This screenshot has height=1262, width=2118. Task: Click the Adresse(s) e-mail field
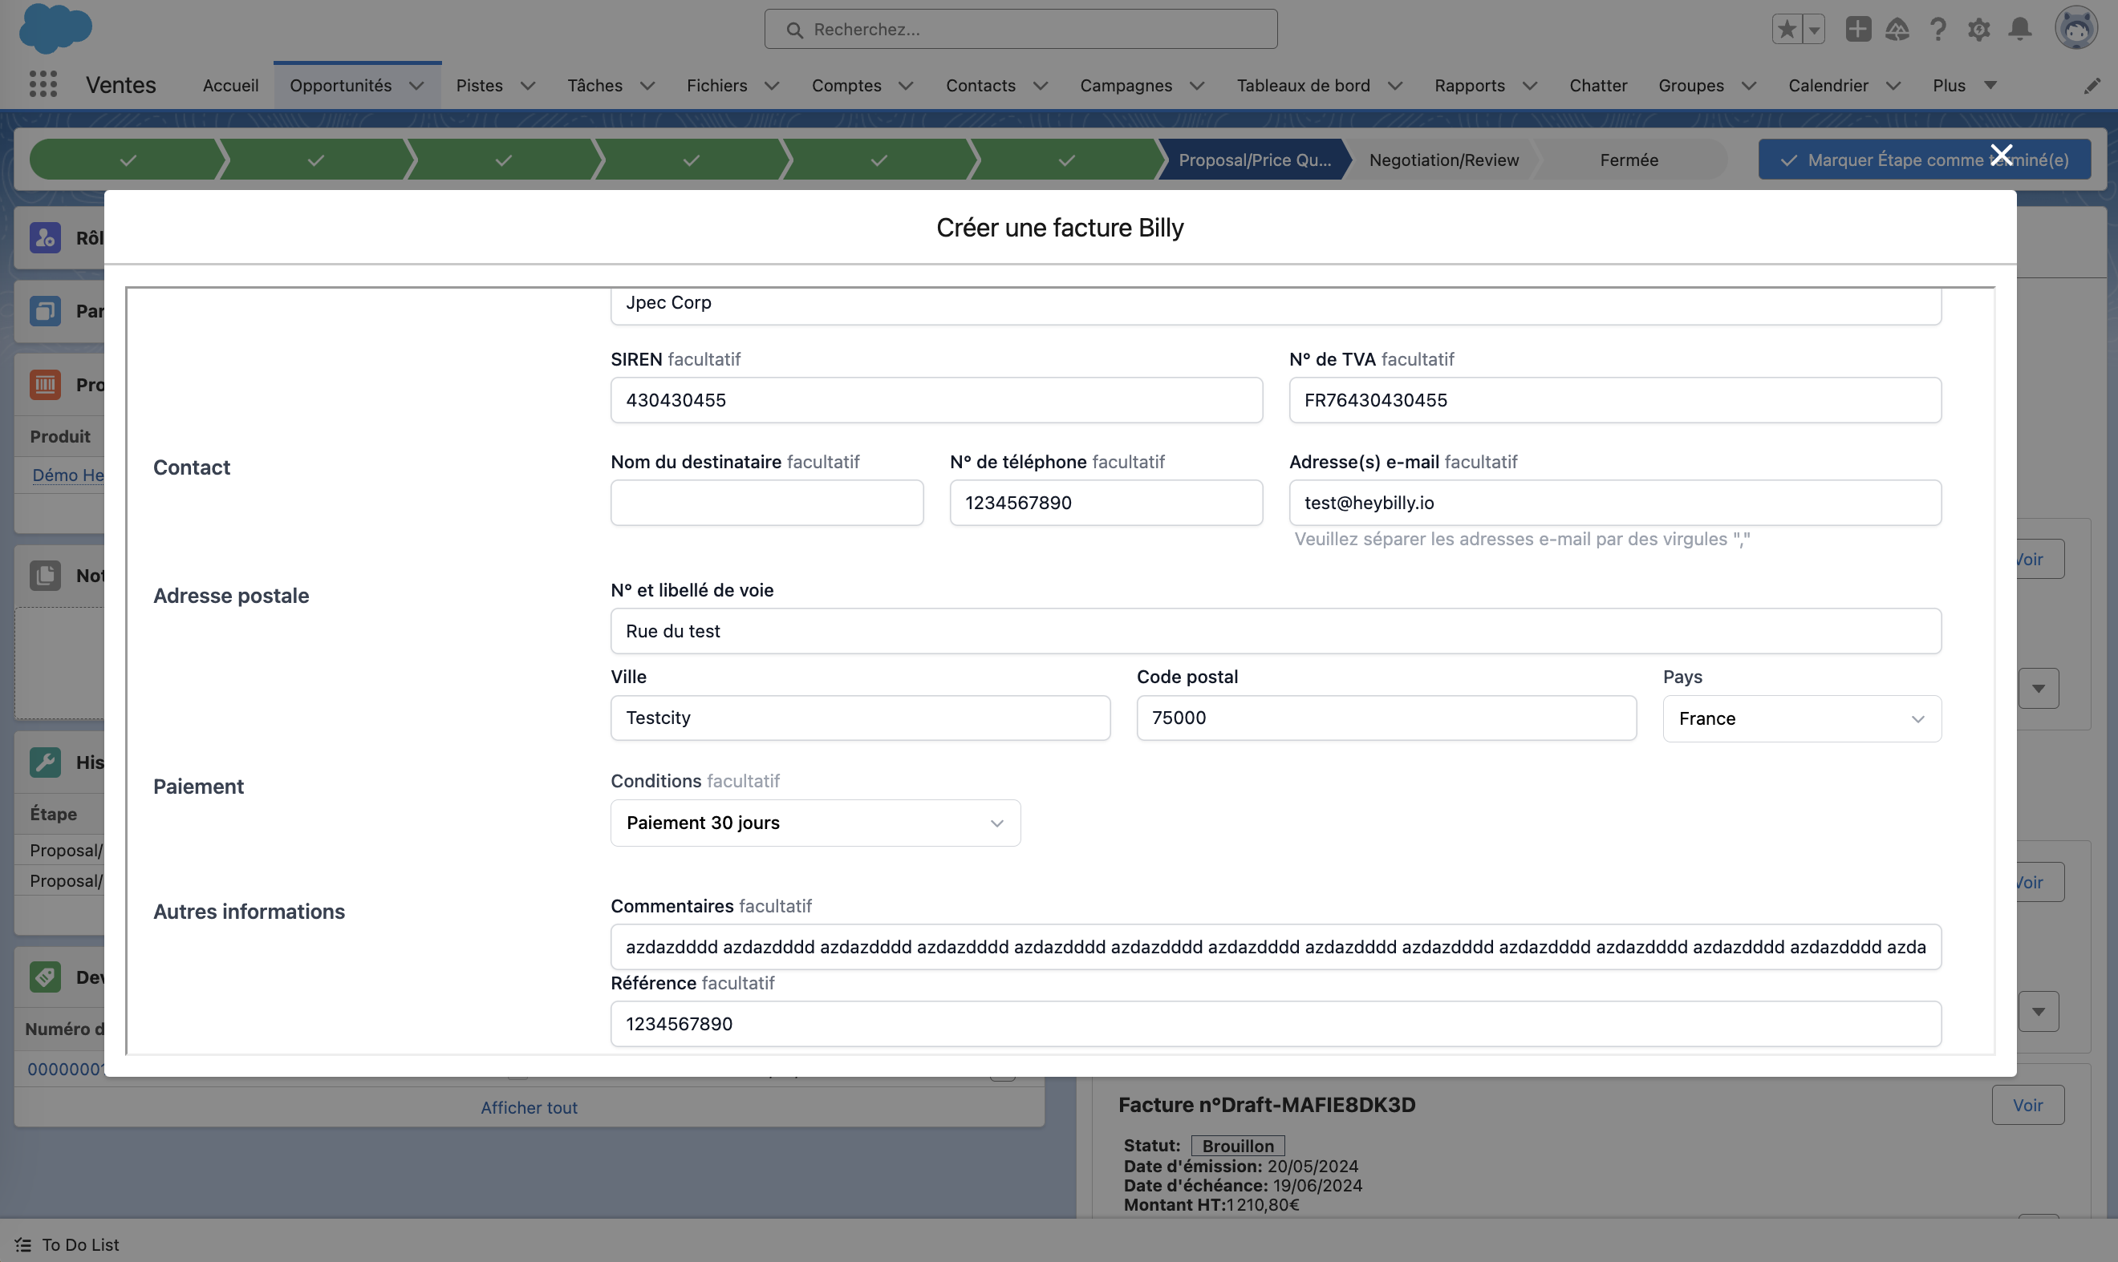(x=1615, y=503)
